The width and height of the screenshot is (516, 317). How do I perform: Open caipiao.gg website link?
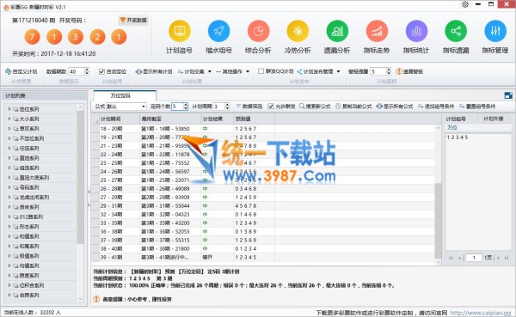pyautogui.click(x=481, y=313)
